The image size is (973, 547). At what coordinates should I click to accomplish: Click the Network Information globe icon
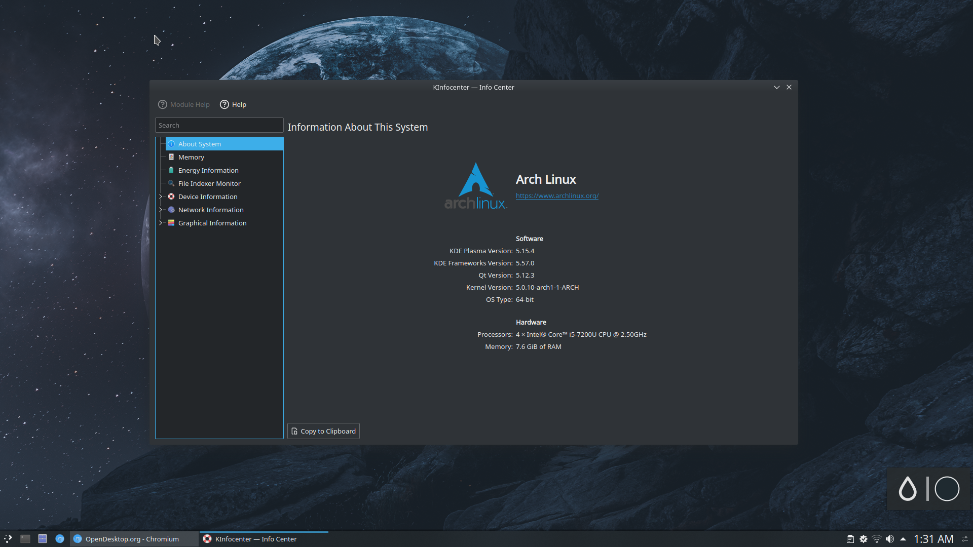171,210
